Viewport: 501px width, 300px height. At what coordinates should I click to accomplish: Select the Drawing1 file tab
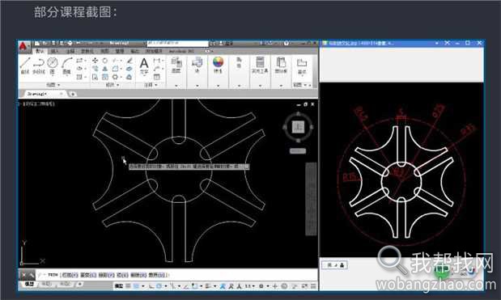[37, 94]
